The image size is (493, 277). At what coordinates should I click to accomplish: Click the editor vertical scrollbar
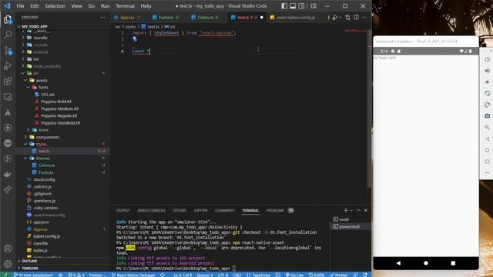369,108
